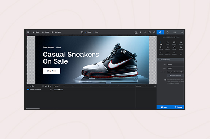Click the WordPress logo icon in top bar
Viewport: 210px width, 139px height.
pos(28,32)
